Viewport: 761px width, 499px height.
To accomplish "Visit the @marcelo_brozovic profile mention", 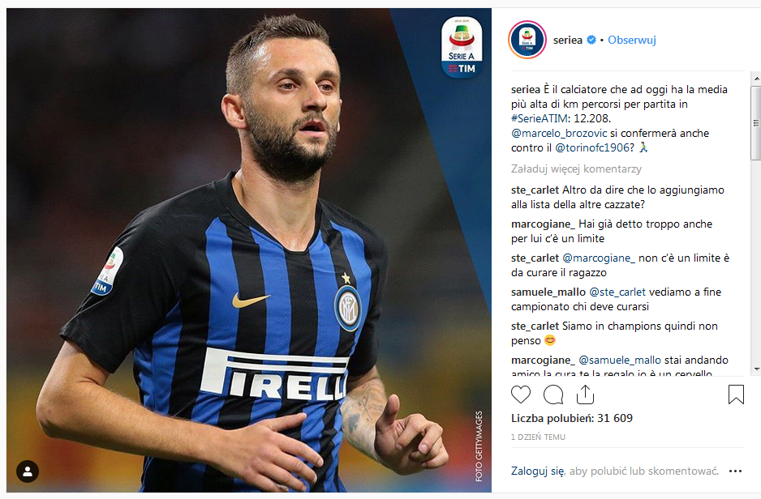I will [559, 133].
